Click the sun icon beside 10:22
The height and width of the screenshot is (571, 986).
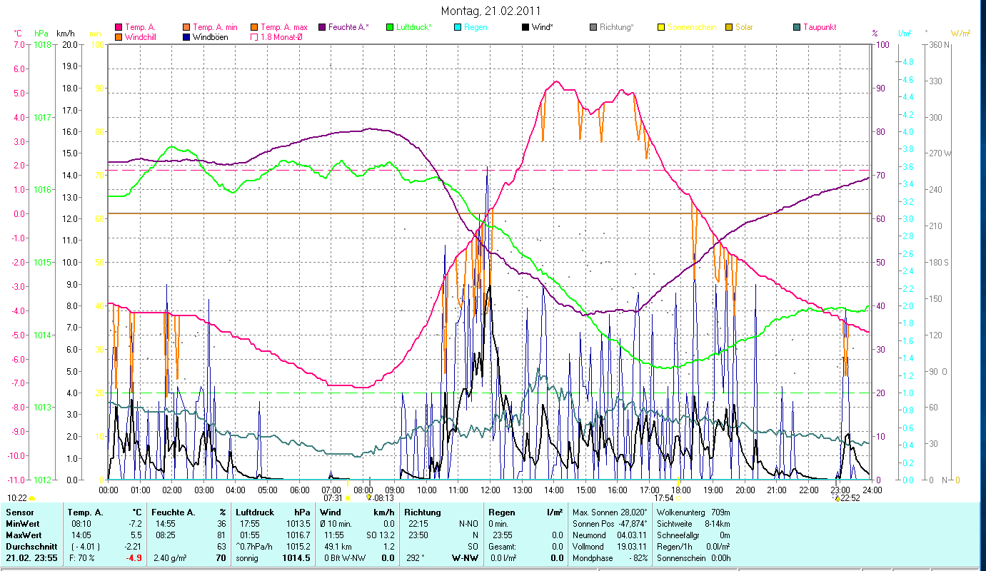point(31,498)
